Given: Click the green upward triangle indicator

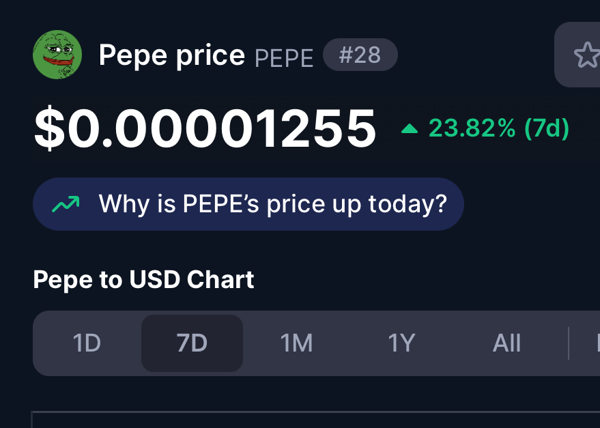Looking at the screenshot, I should [409, 128].
